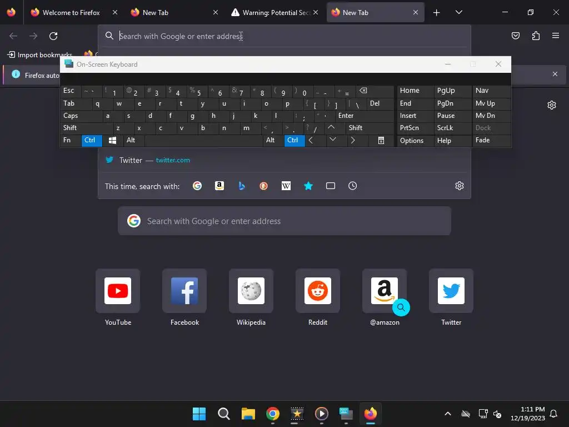Open Windows Start menu
This screenshot has width=569, height=427.
click(x=199, y=414)
